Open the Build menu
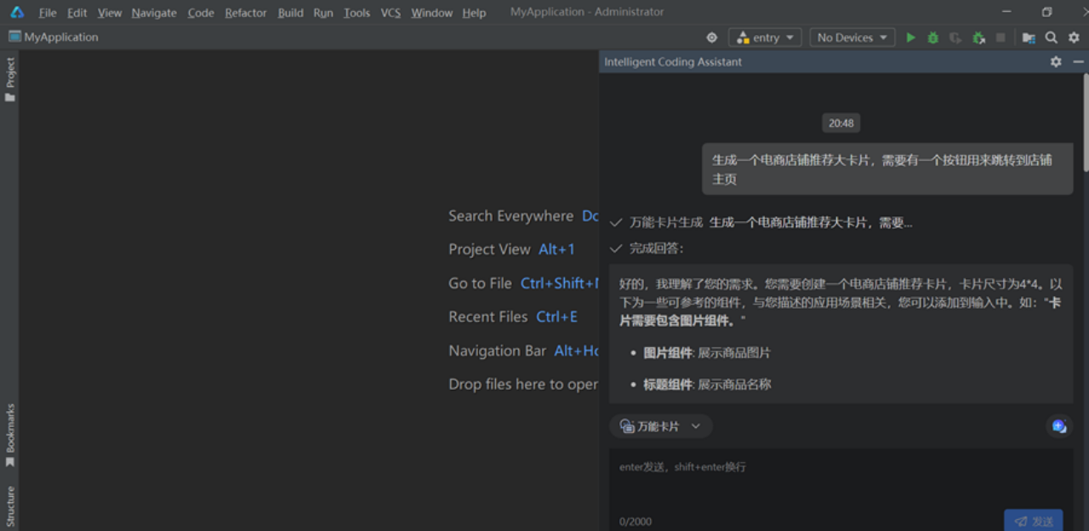This screenshot has width=1089, height=531. click(x=290, y=13)
